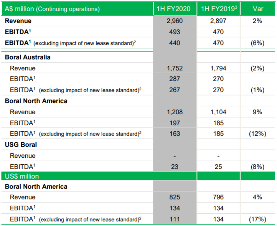Click the (17%) variance cell
The image size is (277, 226).
pyautogui.click(x=258, y=220)
